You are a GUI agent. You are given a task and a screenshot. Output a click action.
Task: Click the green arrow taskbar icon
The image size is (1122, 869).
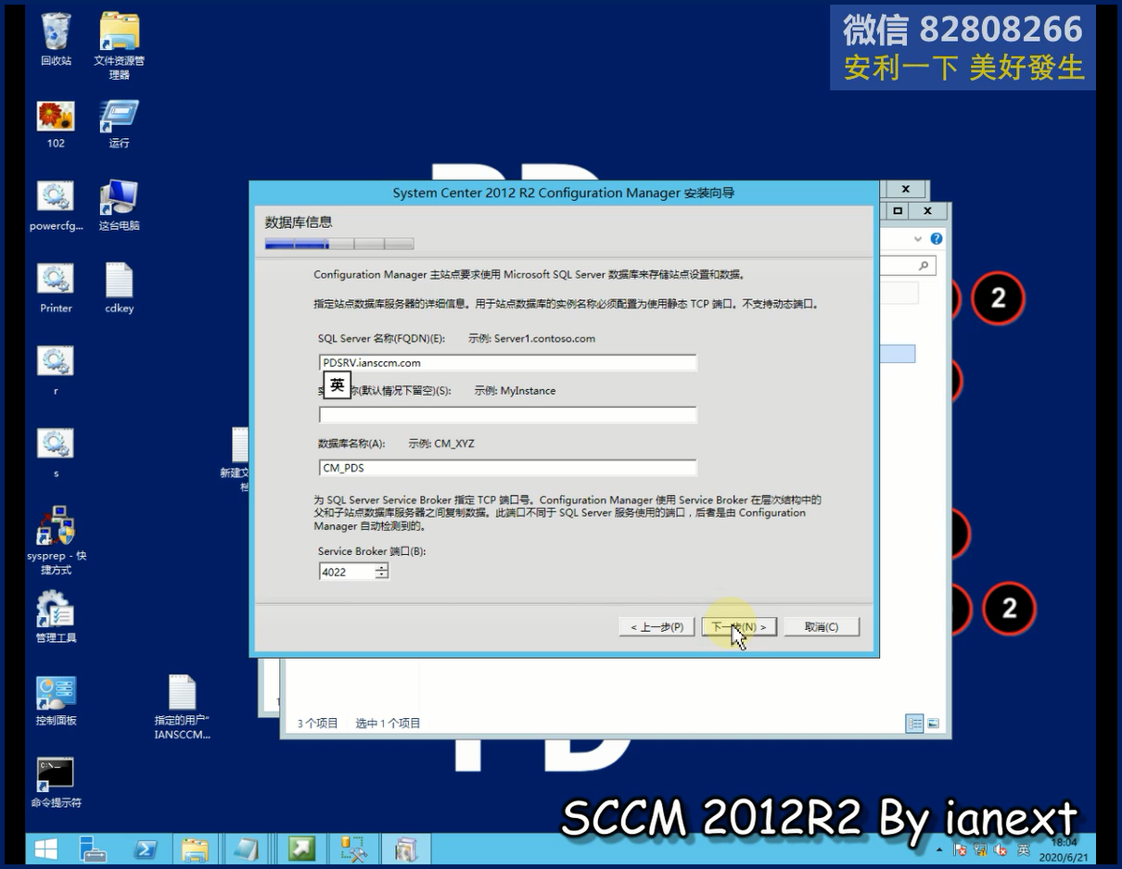point(301,849)
